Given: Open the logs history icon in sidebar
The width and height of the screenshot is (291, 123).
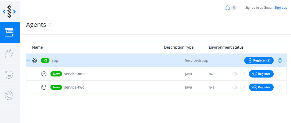Looking at the screenshot, I should [9, 75].
